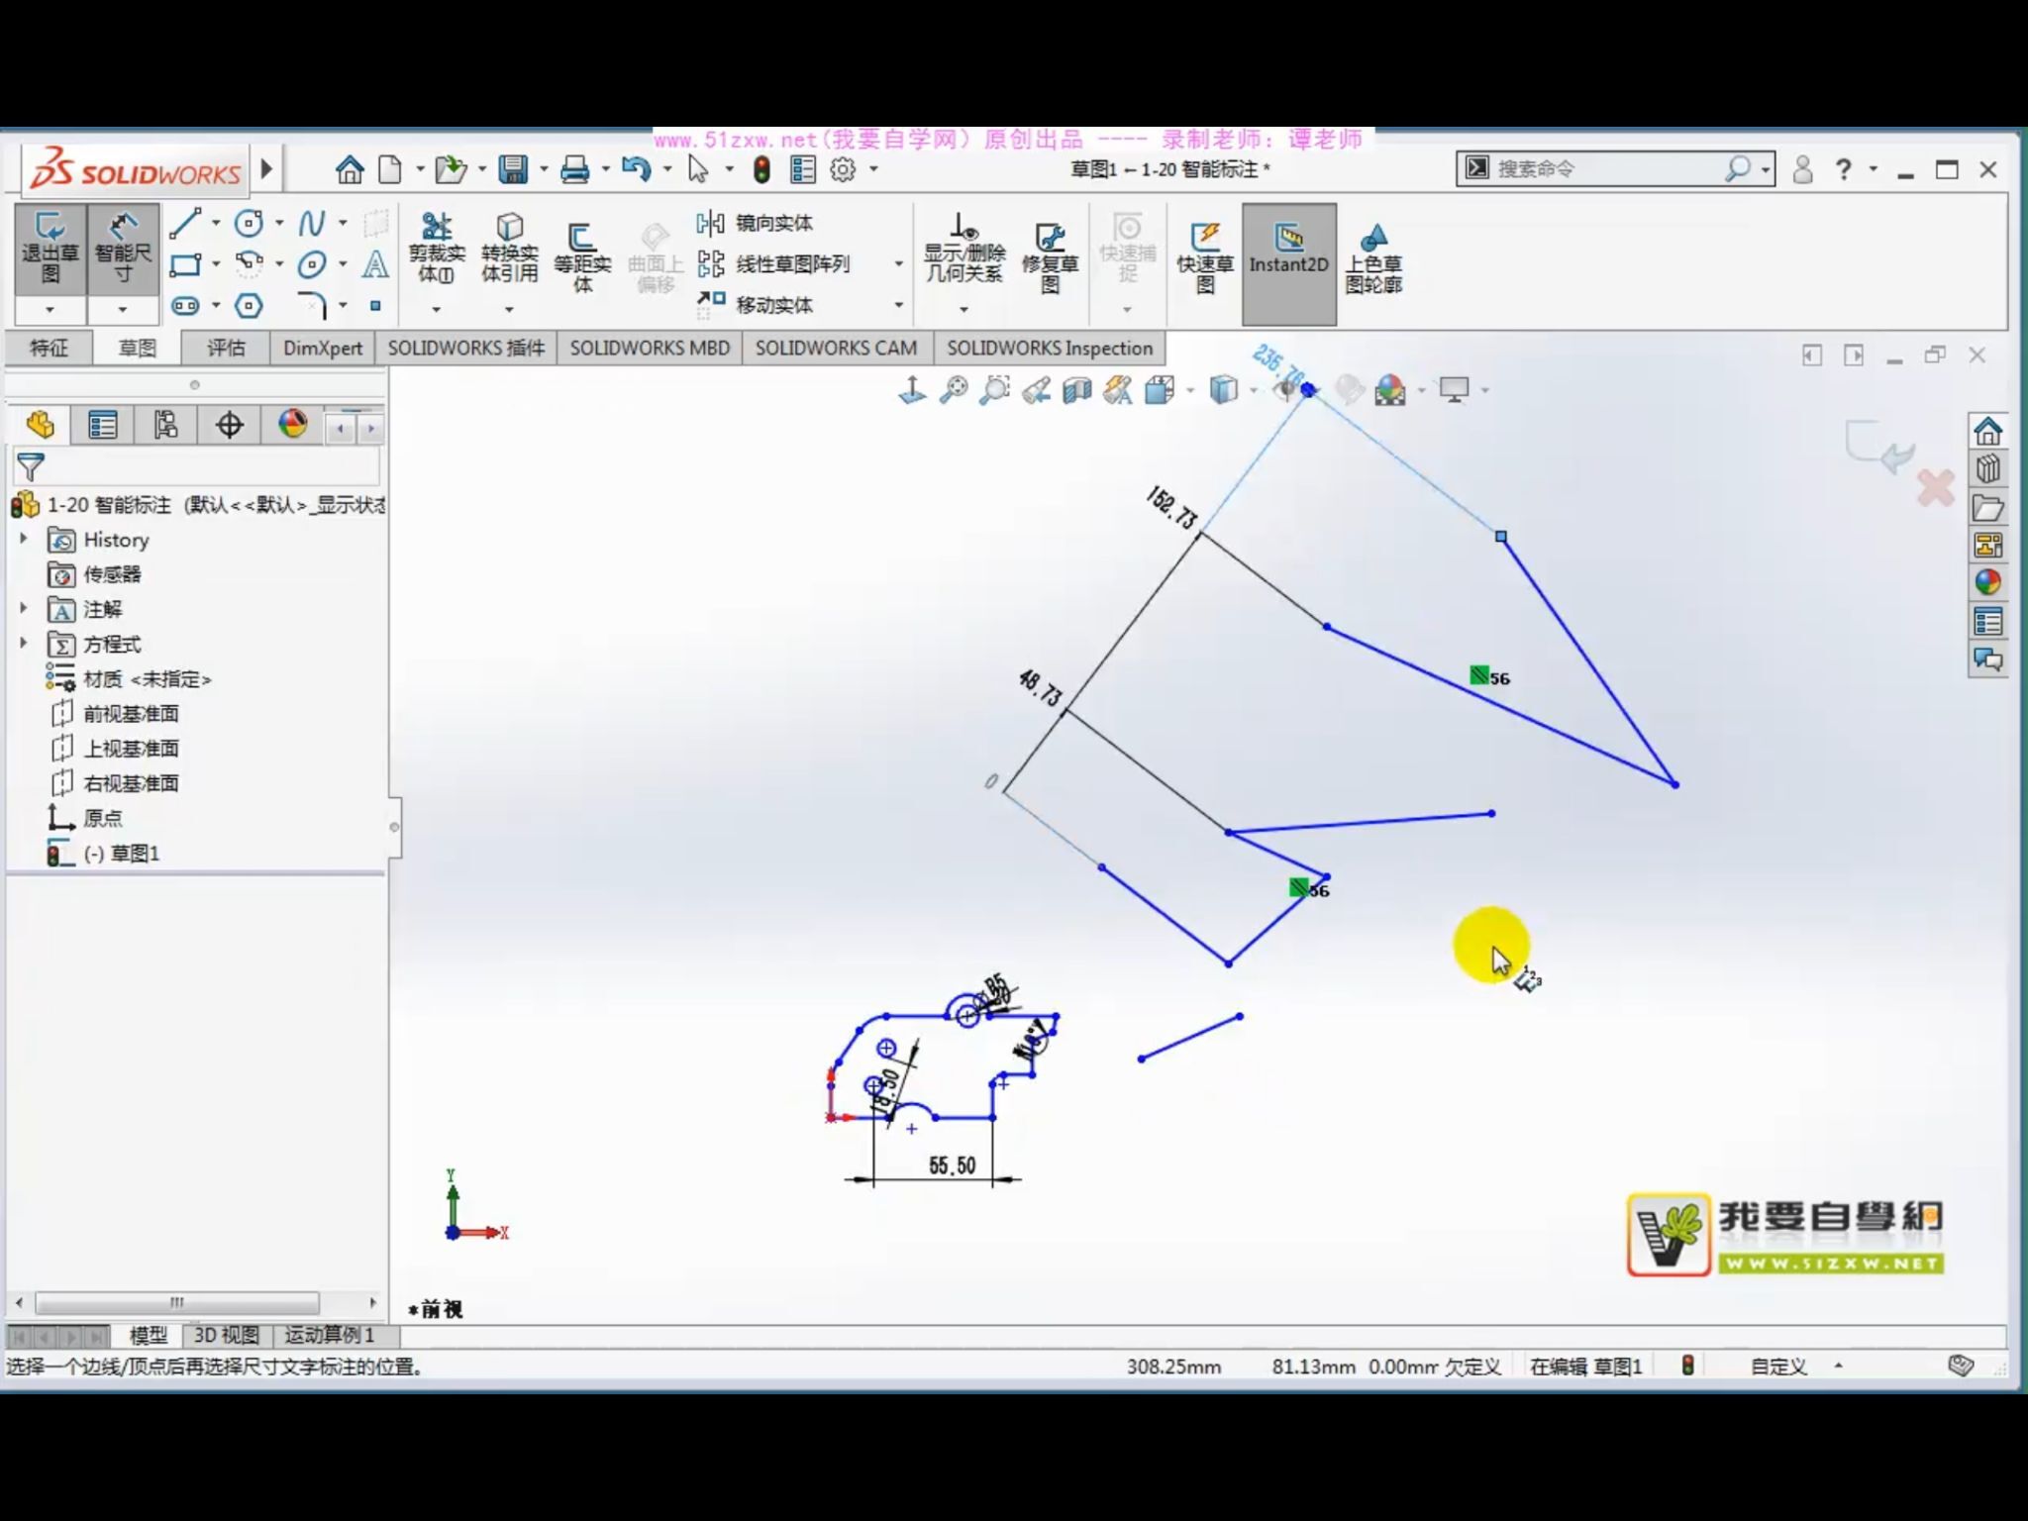The height and width of the screenshot is (1521, 2028).
Task: Click the Exit Sketch (退出草图) button
Action: click(x=50, y=250)
